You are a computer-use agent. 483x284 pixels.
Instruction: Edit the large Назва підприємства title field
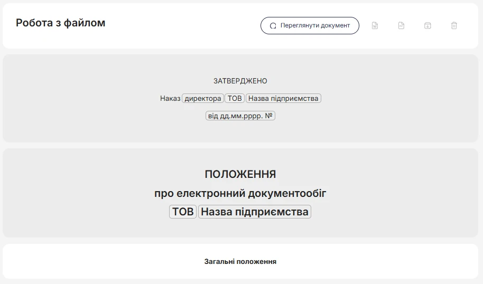pyautogui.click(x=254, y=212)
